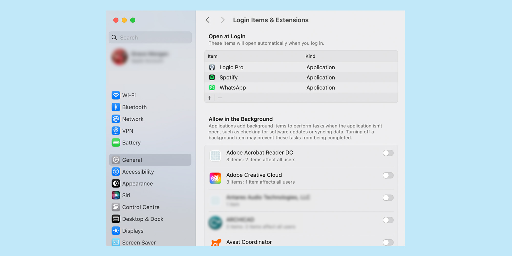Toggle switch just above Avast Coordinator row
Viewport: 512px width, 256px height.
(388, 220)
